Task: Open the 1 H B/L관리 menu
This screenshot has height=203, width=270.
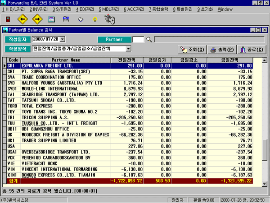Action: point(13,9)
